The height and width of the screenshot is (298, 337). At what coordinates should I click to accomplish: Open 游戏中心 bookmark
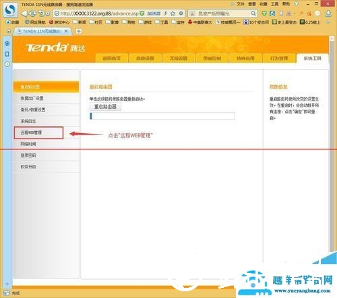click(x=59, y=22)
